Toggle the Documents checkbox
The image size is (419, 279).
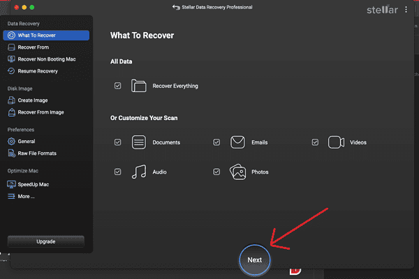[117, 142]
